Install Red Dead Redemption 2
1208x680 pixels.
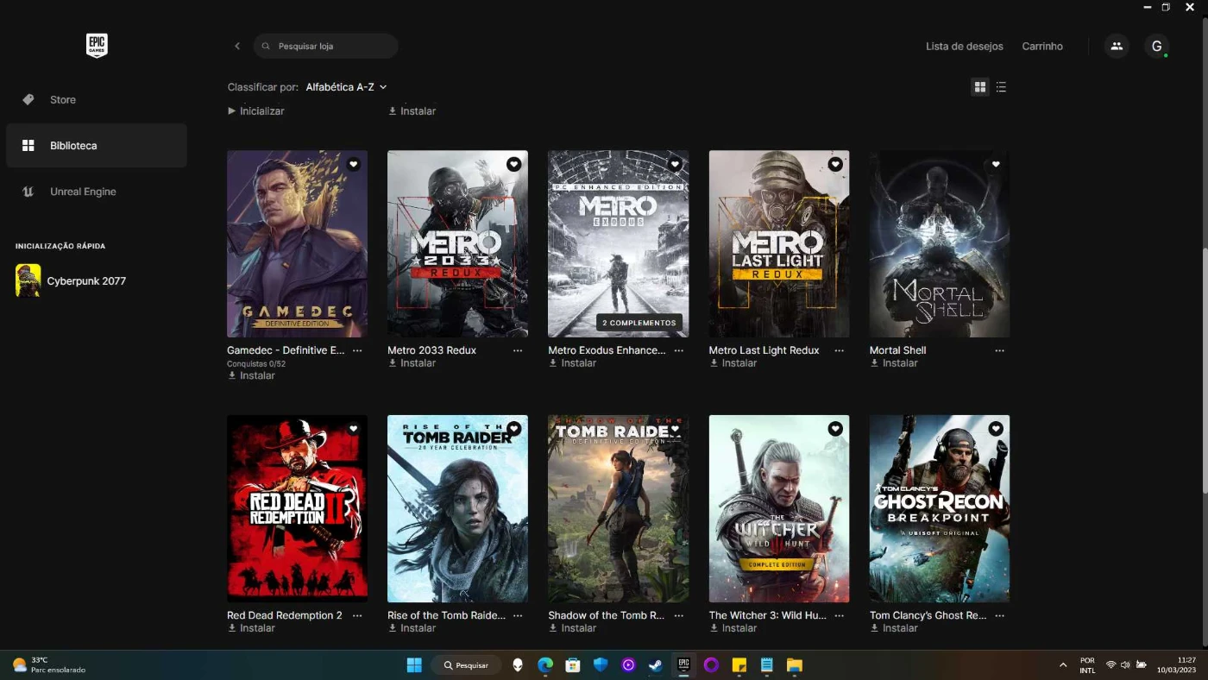point(251,628)
